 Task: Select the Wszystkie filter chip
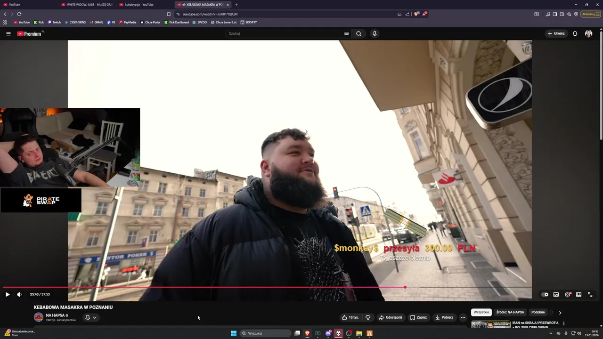click(x=481, y=312)
